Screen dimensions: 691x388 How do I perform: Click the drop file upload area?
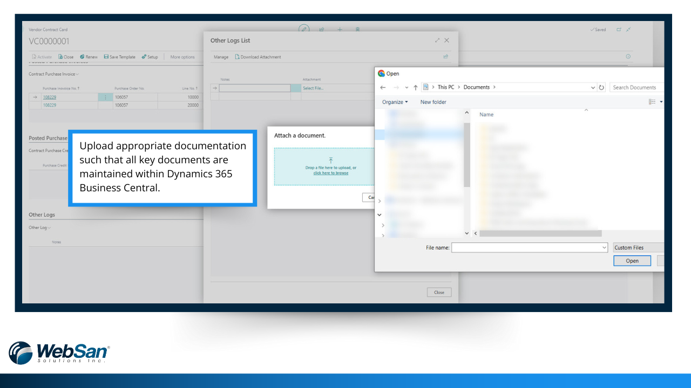point(324,167)
